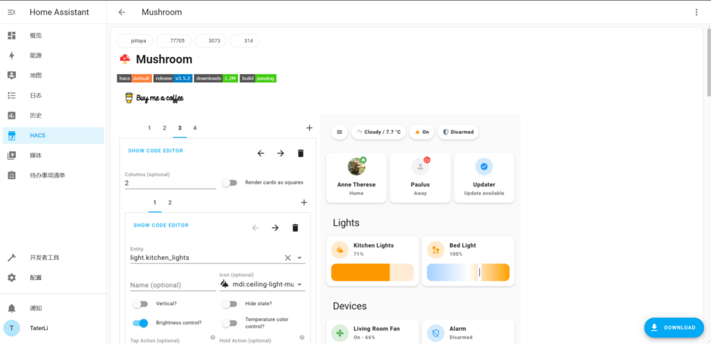Open the Buy me a coffee link
Image resolution: width=711 pixels, height=344 pixels.
coord(154,98)
